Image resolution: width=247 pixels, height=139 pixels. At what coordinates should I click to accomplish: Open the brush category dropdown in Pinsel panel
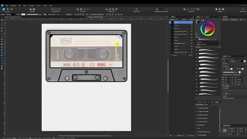click(218, 47)
